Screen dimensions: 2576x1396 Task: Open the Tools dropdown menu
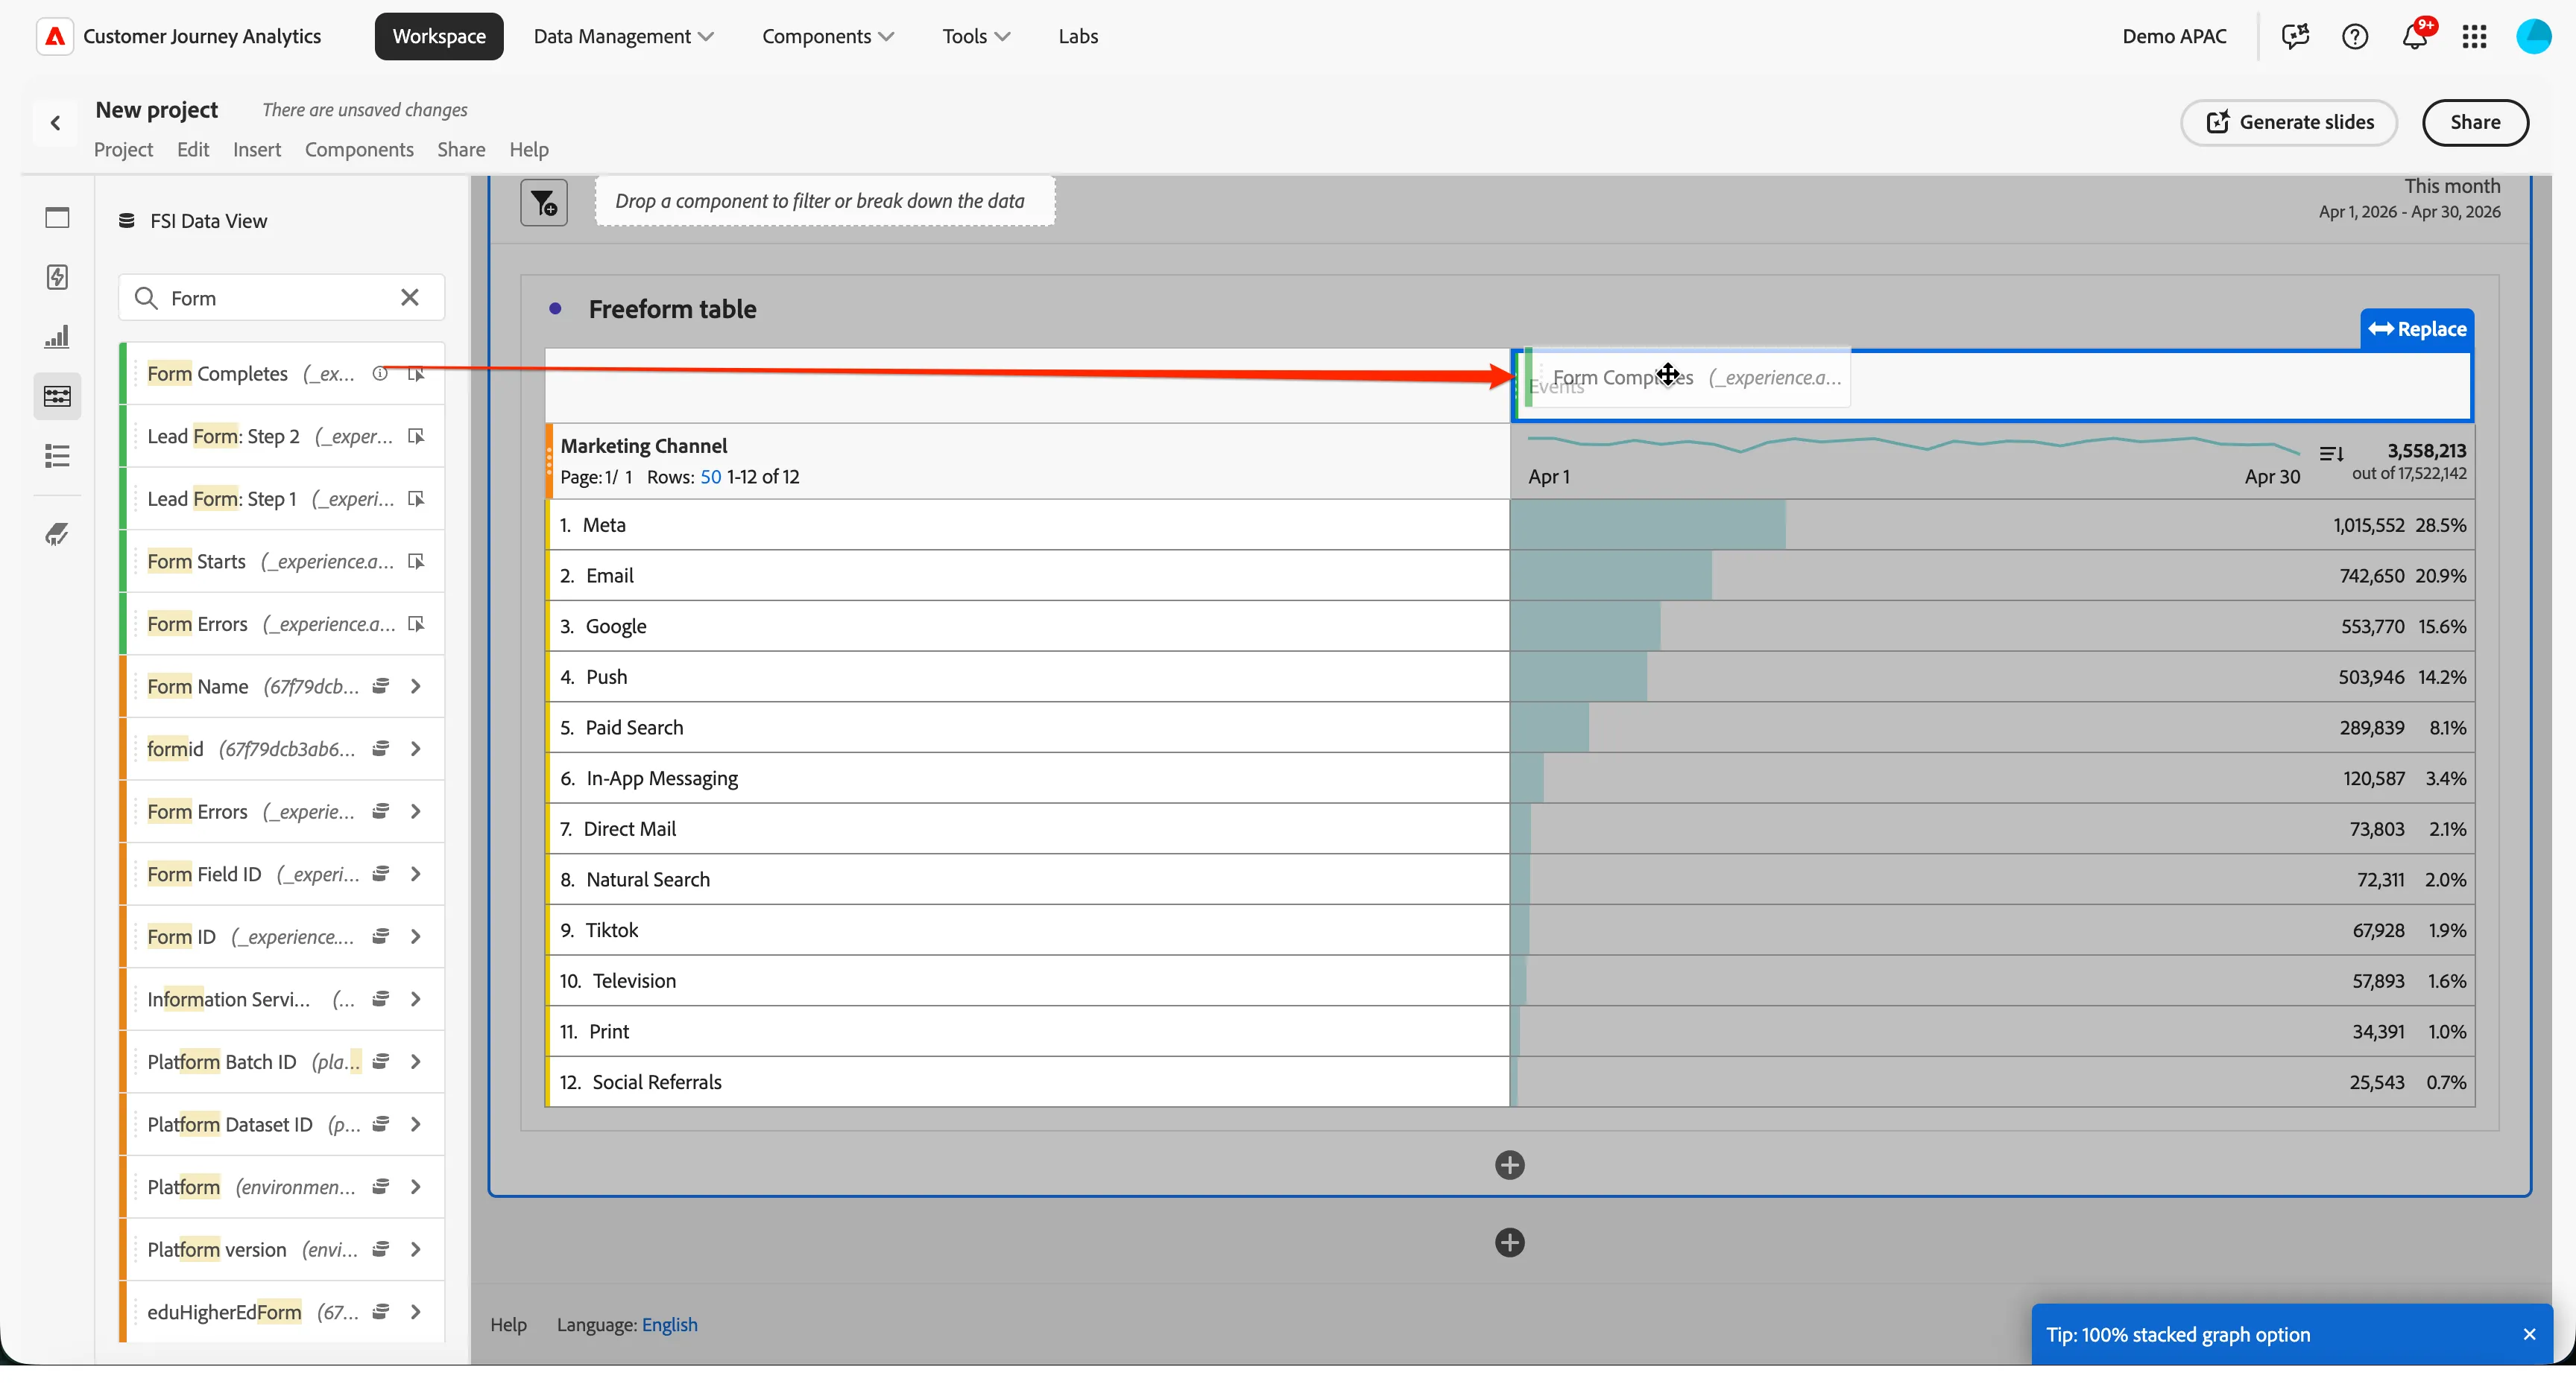point(975,37)
